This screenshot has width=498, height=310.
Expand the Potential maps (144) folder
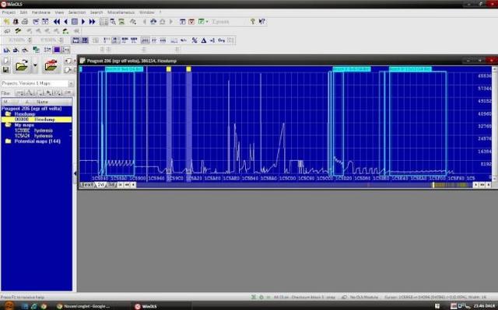pos(8,141)
